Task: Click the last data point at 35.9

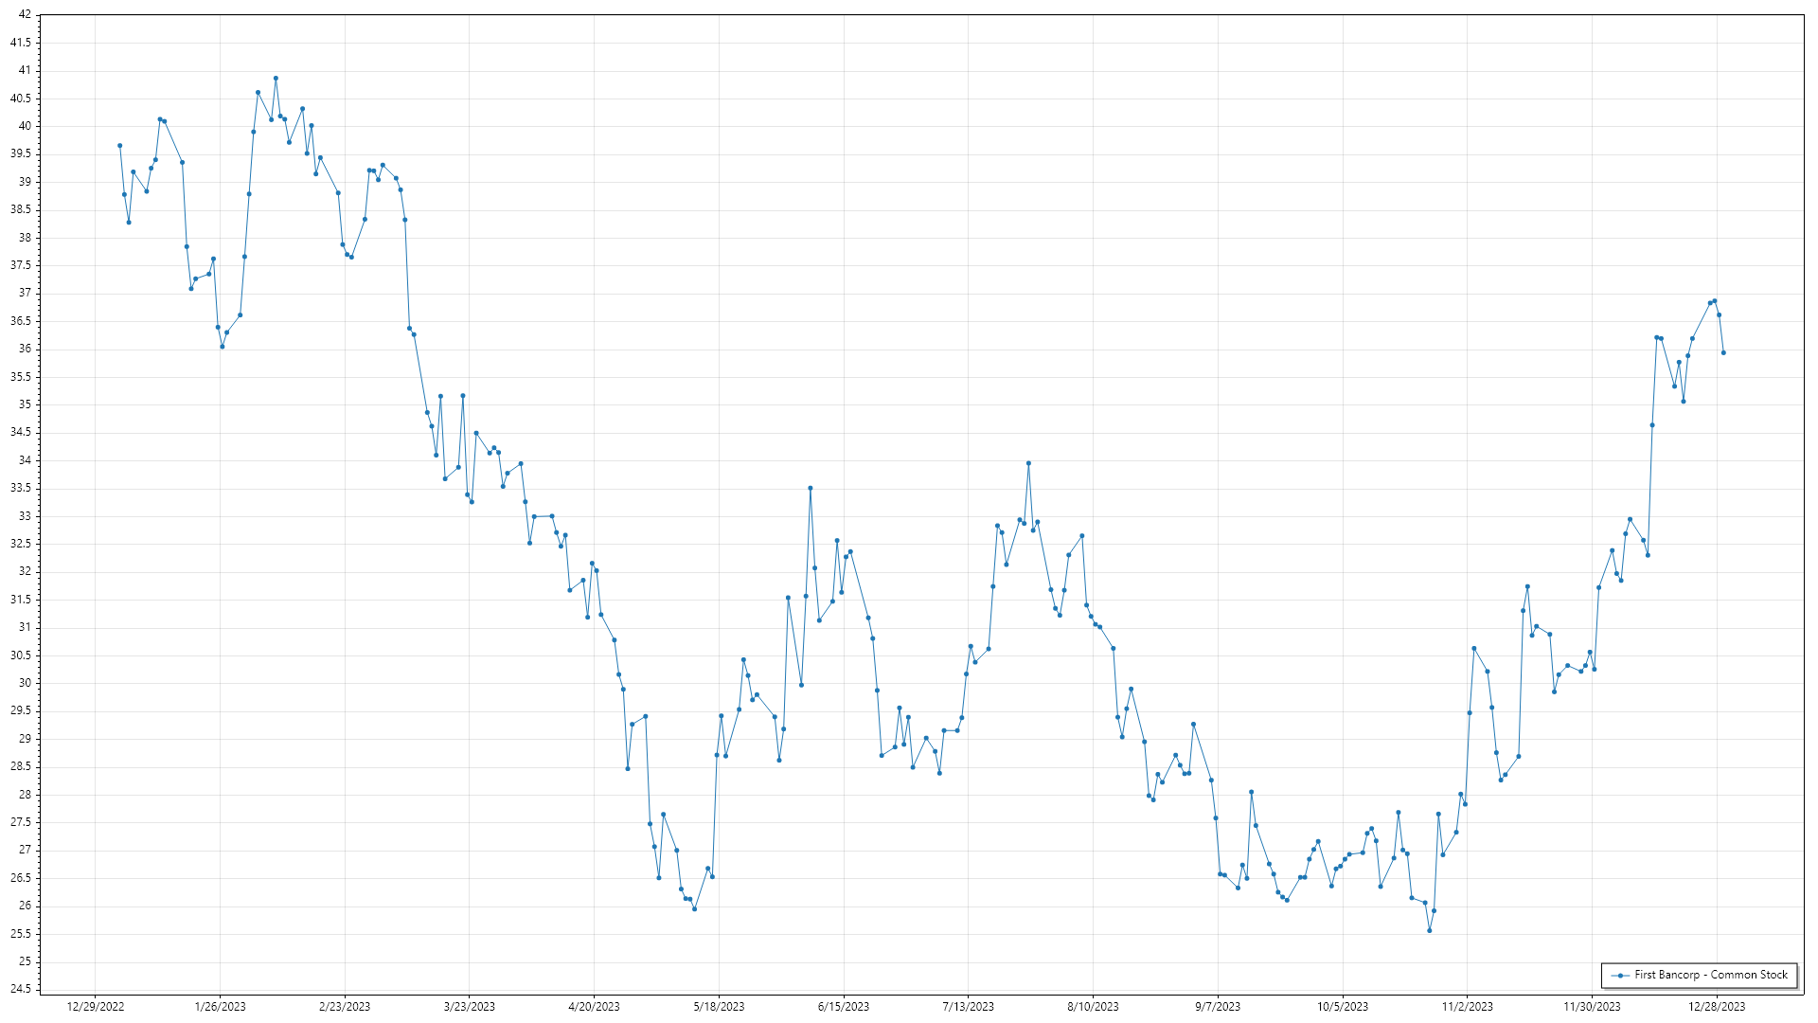Action: pyautogui.click(x=1723, y=353)
